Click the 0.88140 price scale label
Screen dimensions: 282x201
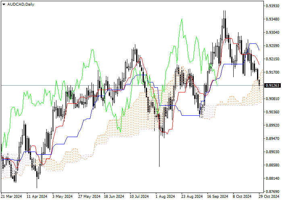(x=273, y=178)
